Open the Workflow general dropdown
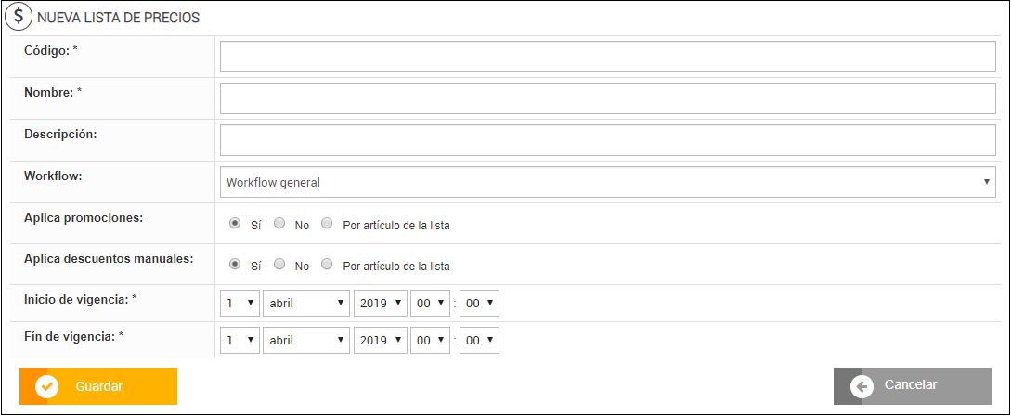This screenshot has height=416, width=1011. coord(607,182)
